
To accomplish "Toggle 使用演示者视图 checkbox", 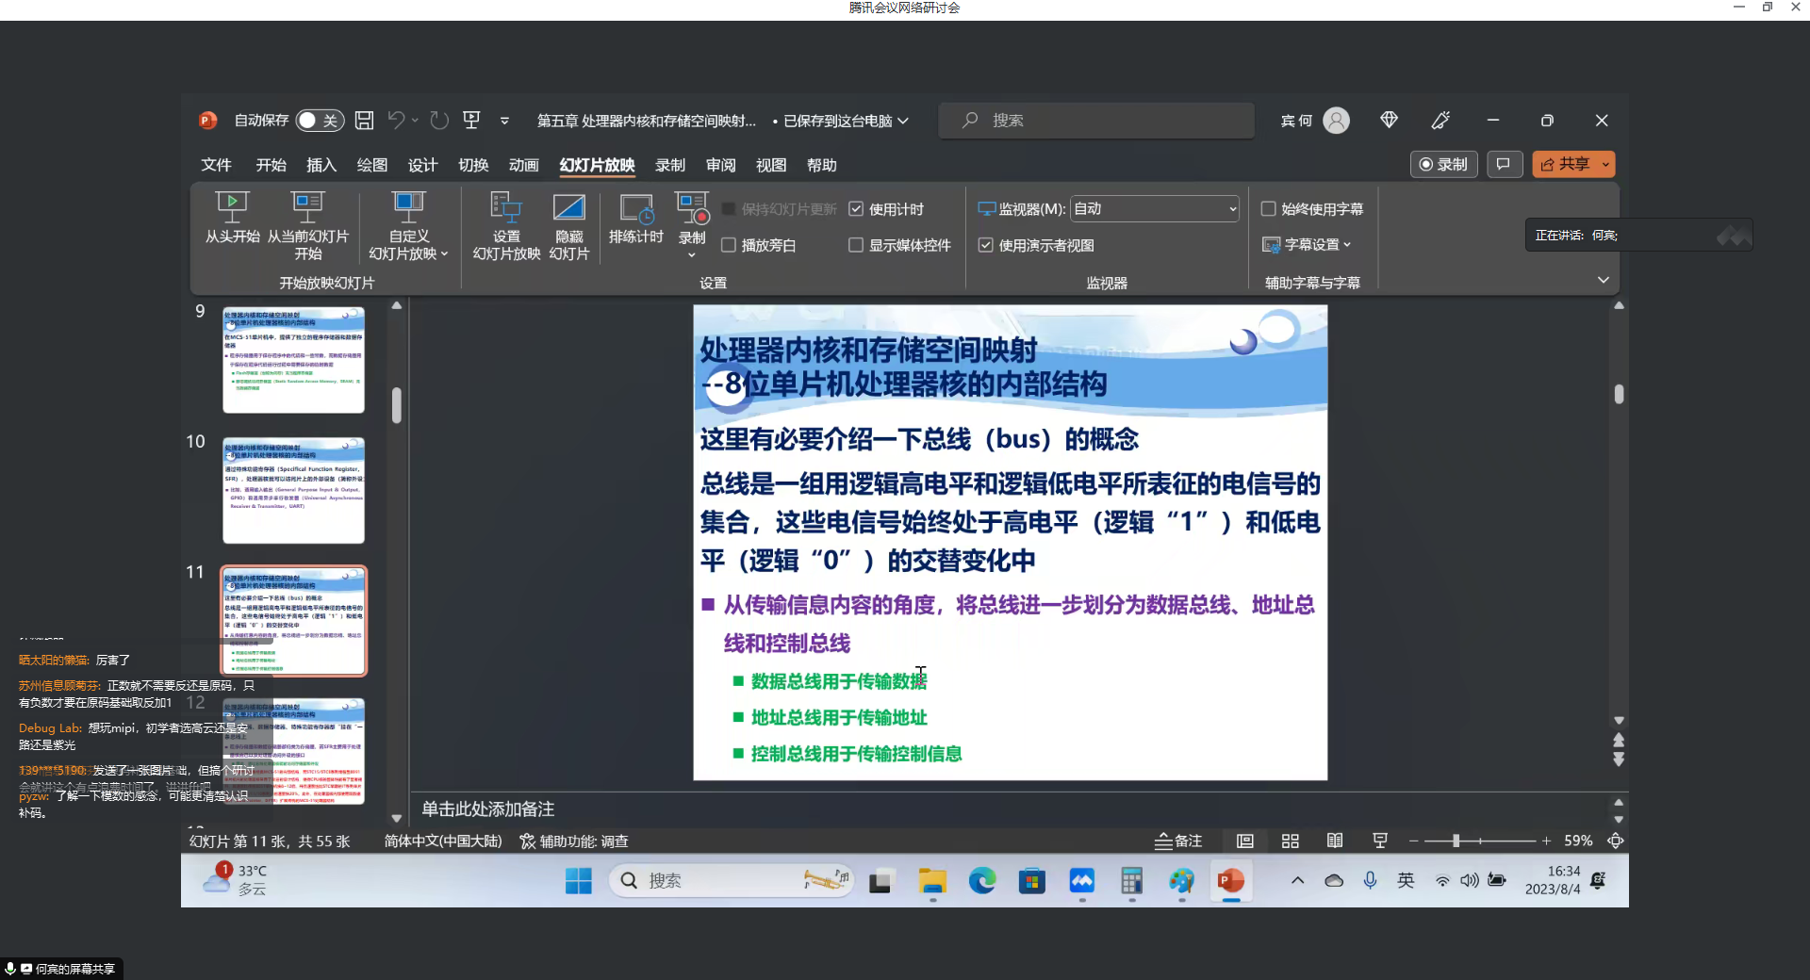I will coord(985,245).
